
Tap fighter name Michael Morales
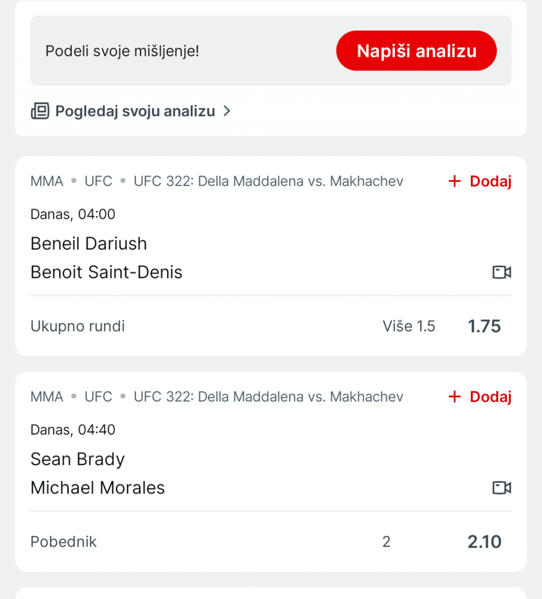pos(98,488)
